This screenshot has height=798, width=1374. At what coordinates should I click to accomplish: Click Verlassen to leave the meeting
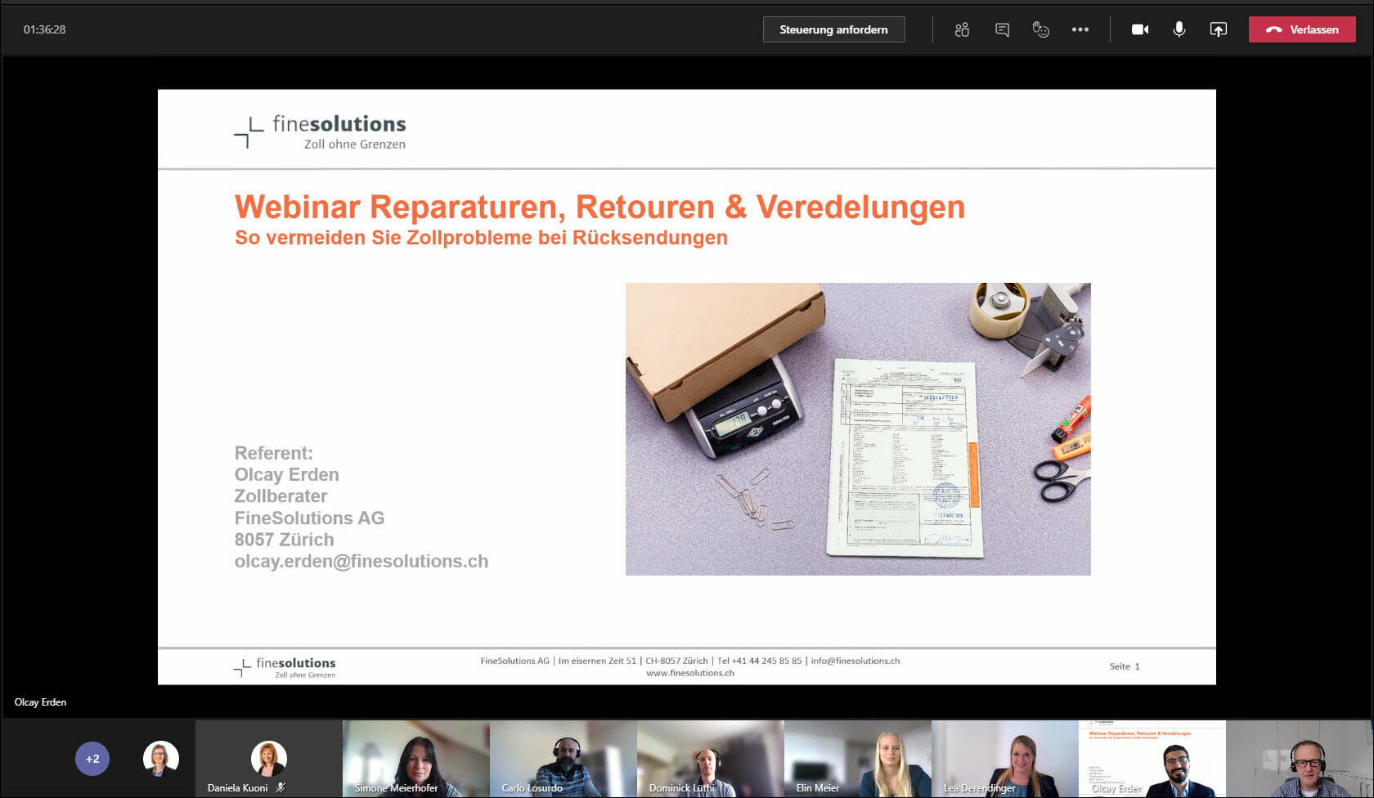1302,29
